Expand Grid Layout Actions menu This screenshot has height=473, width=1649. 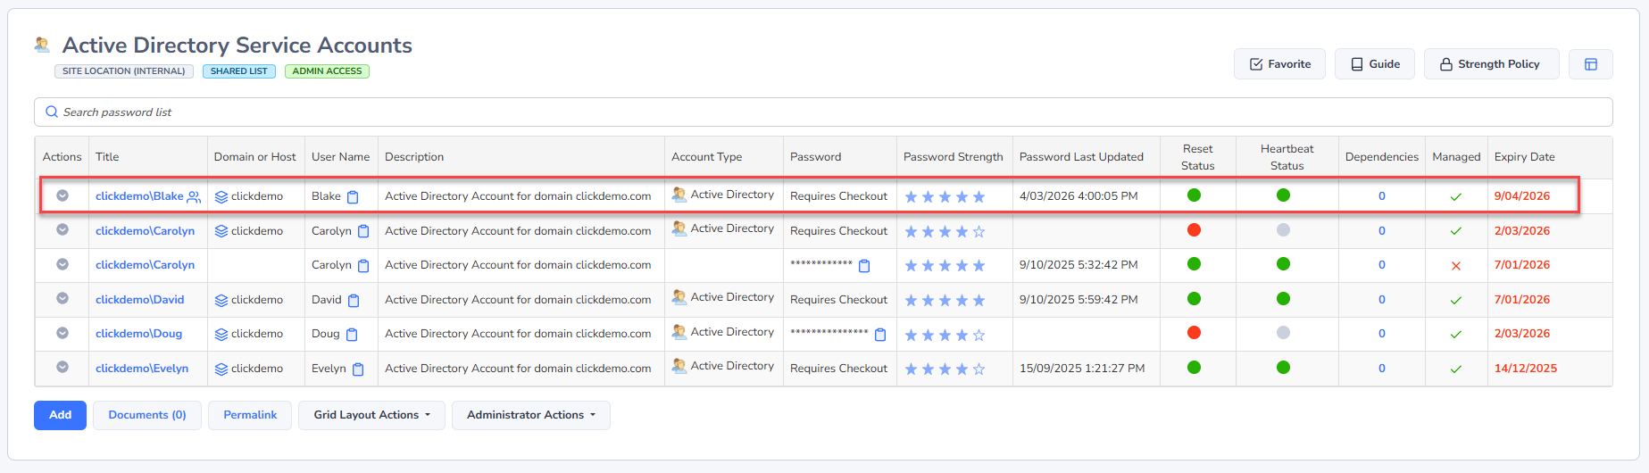[371, 415]
